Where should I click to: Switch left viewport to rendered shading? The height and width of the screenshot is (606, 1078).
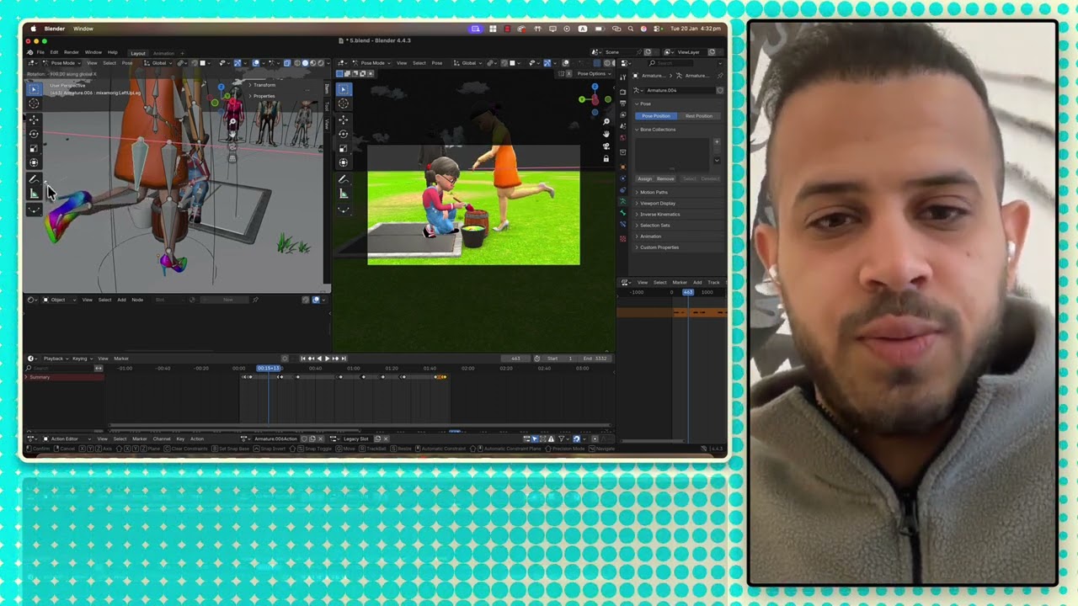pyautogui.click(x=321, y=63)
